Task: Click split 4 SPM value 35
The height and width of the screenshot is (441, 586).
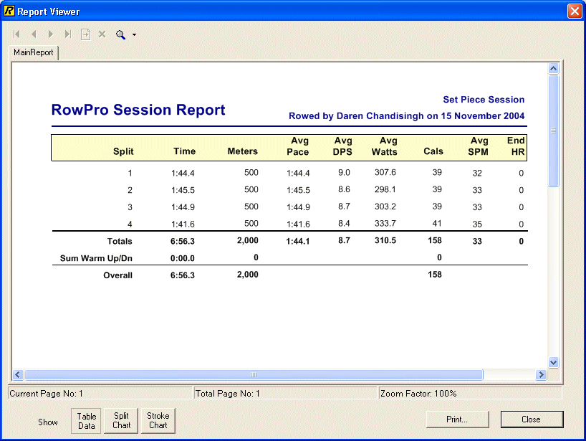Action: [x=477, y=224]
